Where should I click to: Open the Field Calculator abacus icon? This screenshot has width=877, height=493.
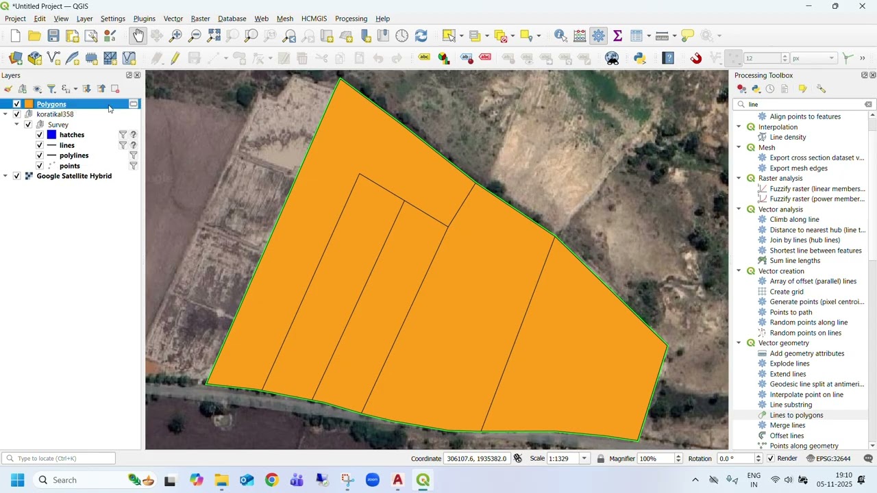pyautogui.click(x=580, y=36)
